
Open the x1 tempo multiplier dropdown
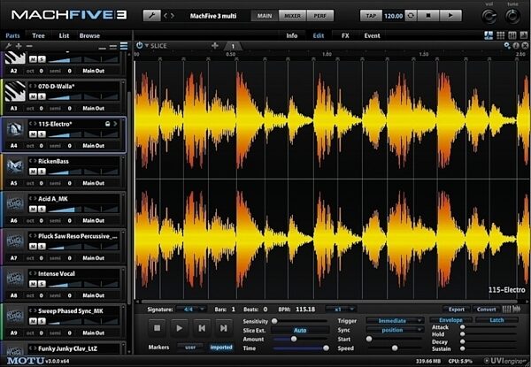pyautogui.click(x=341, y=310)
